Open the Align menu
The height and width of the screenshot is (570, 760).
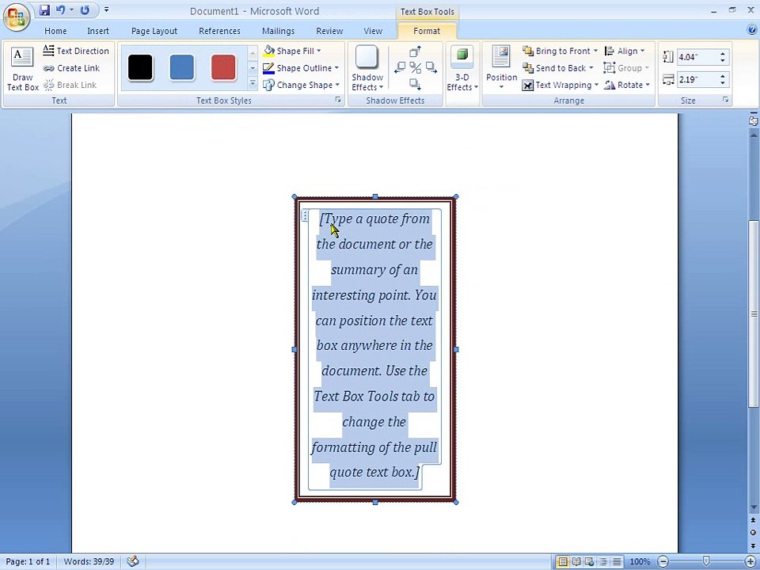tap(625, 51)
